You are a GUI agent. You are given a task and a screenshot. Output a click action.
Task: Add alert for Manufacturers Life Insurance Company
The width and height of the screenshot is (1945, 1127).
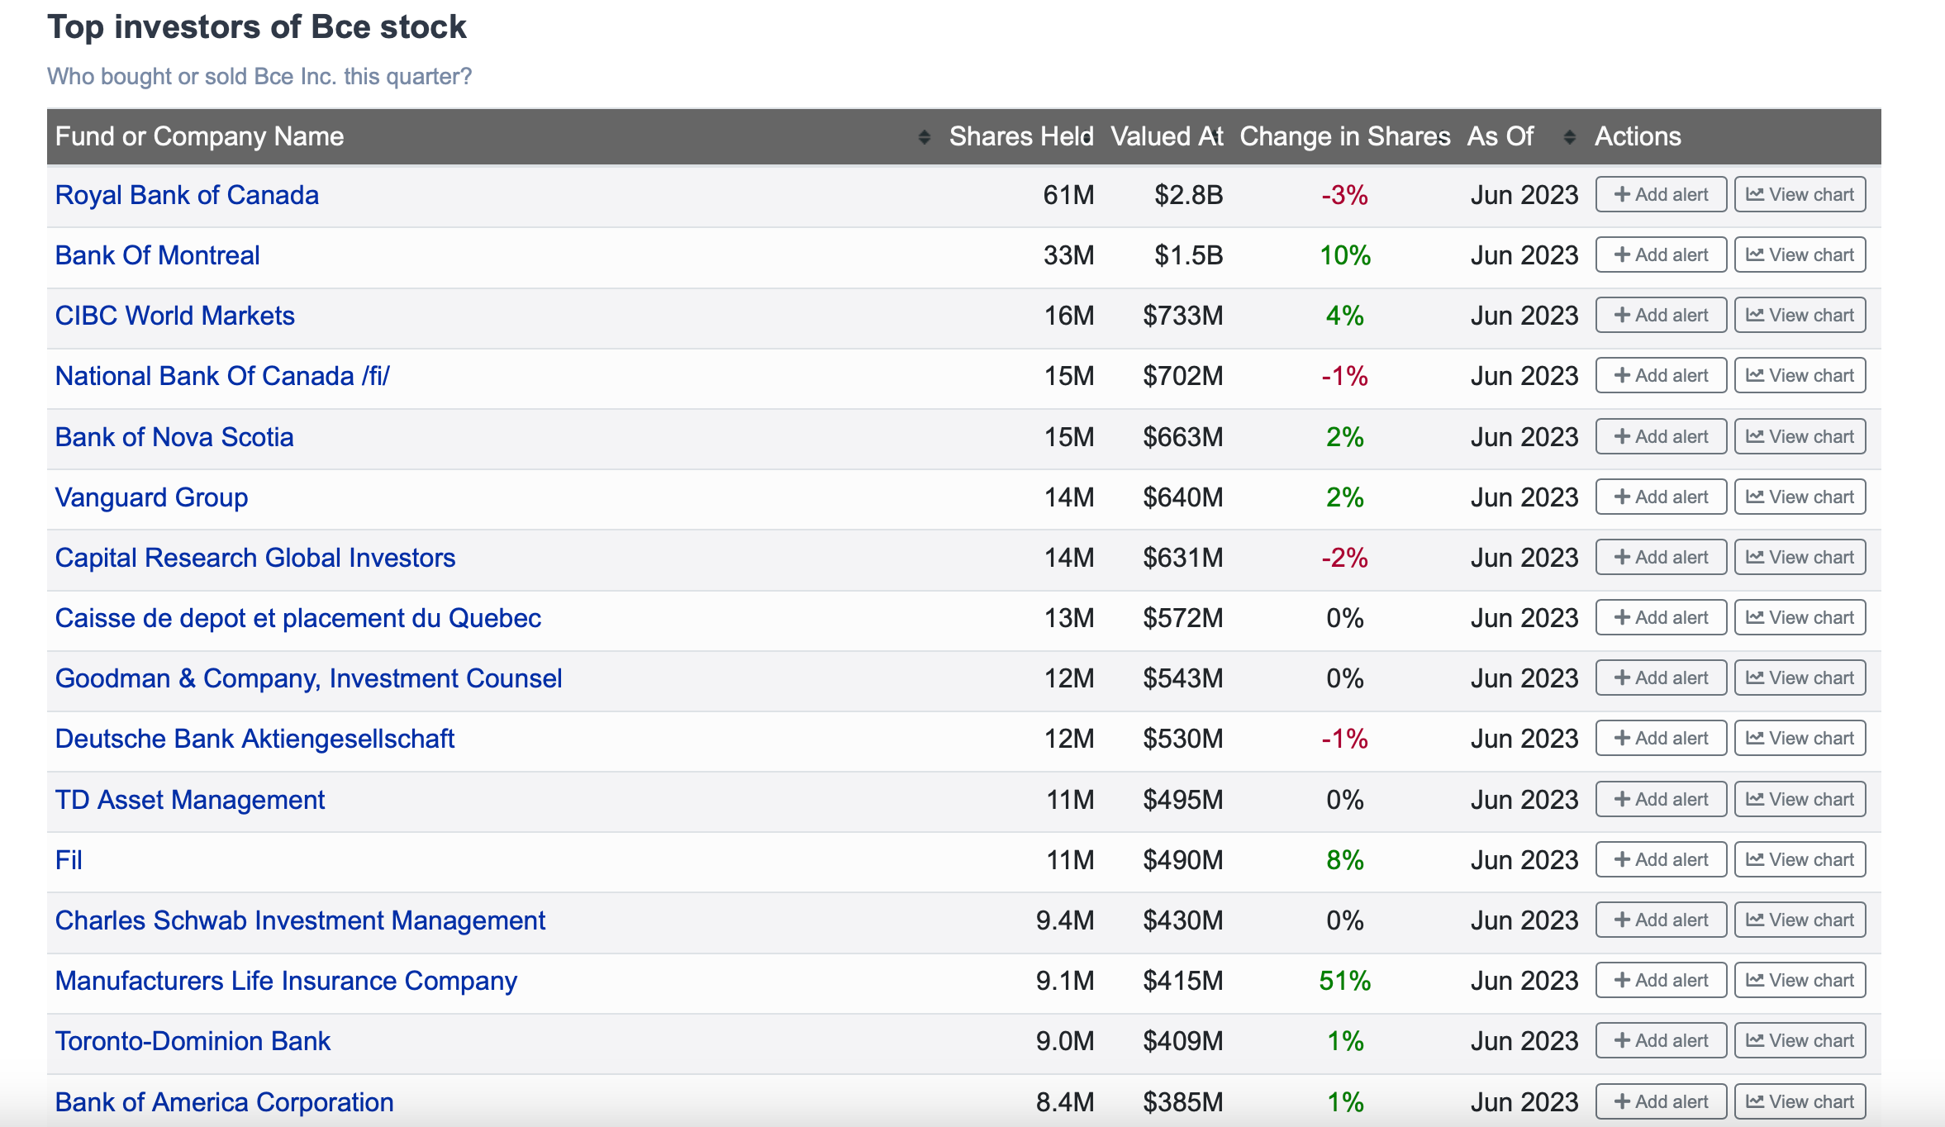(1661, 980)
